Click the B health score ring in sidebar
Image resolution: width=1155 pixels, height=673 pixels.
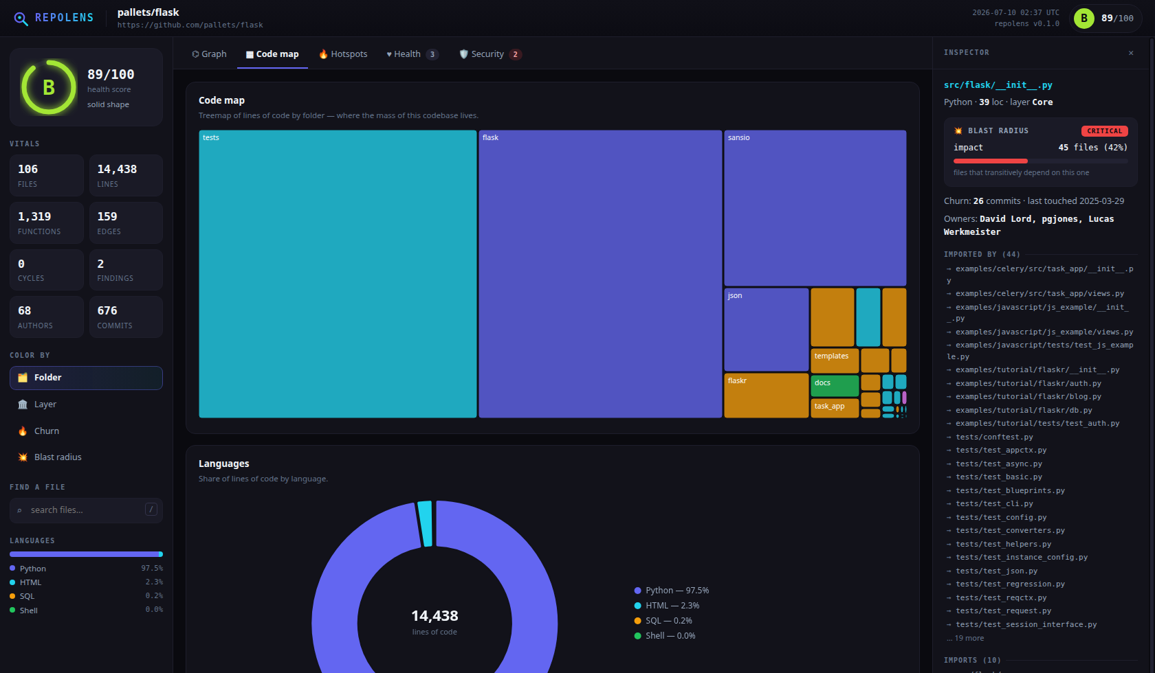pos(49,87)
